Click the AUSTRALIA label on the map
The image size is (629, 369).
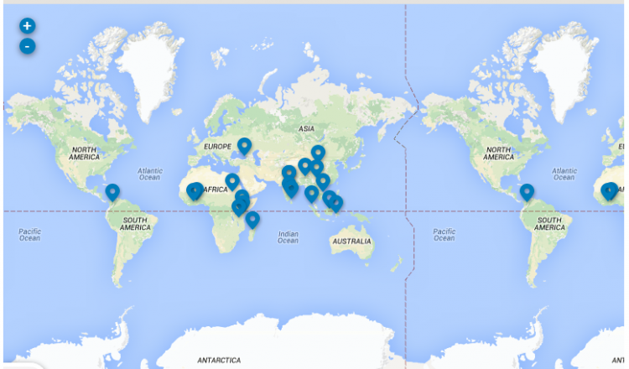pyautogui.click(x=351, y=242)
